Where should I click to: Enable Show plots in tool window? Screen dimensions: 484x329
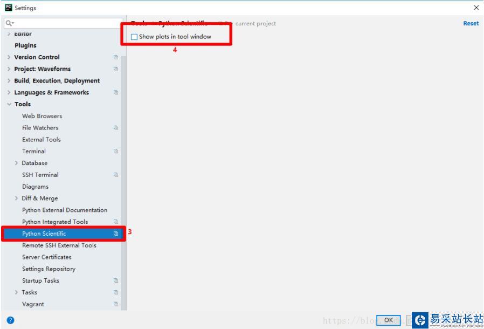click(133, 36)
